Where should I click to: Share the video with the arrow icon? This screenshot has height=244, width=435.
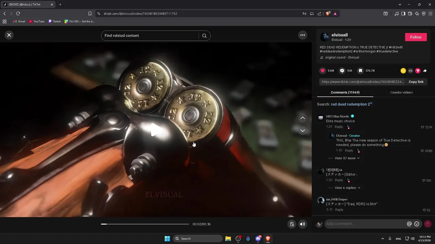(425, 71)
